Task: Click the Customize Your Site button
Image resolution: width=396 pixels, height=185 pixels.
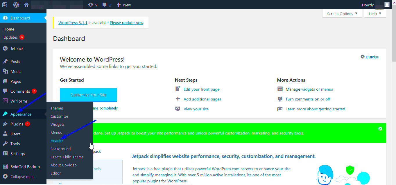Action: tap(88, 95)
